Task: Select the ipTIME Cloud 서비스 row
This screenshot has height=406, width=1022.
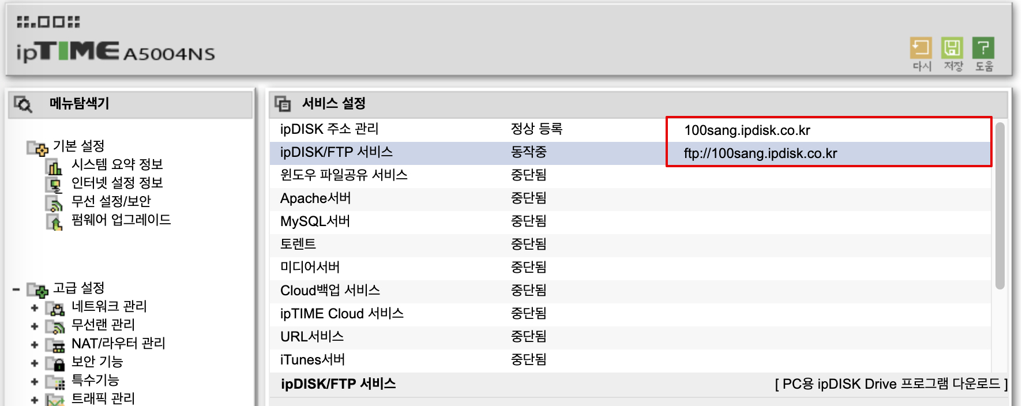Action: point(630,314)
